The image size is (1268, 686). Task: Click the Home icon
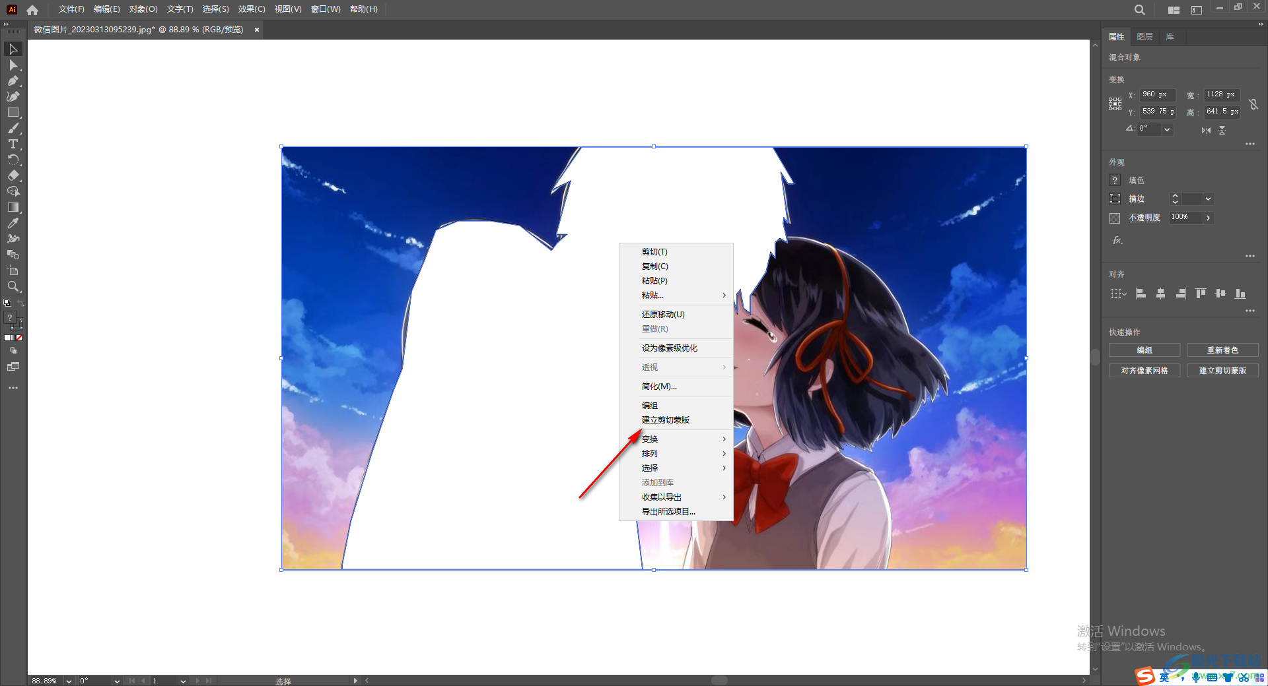pos(32,10)
